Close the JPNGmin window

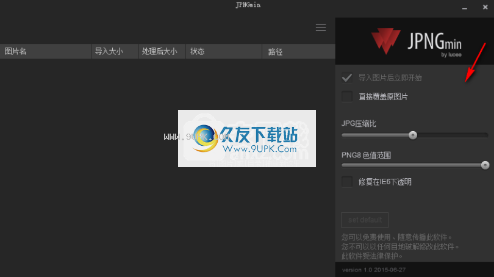(x=485, y=7)
